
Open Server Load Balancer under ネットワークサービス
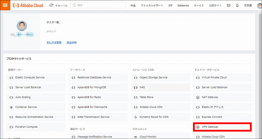click(222, 87)
